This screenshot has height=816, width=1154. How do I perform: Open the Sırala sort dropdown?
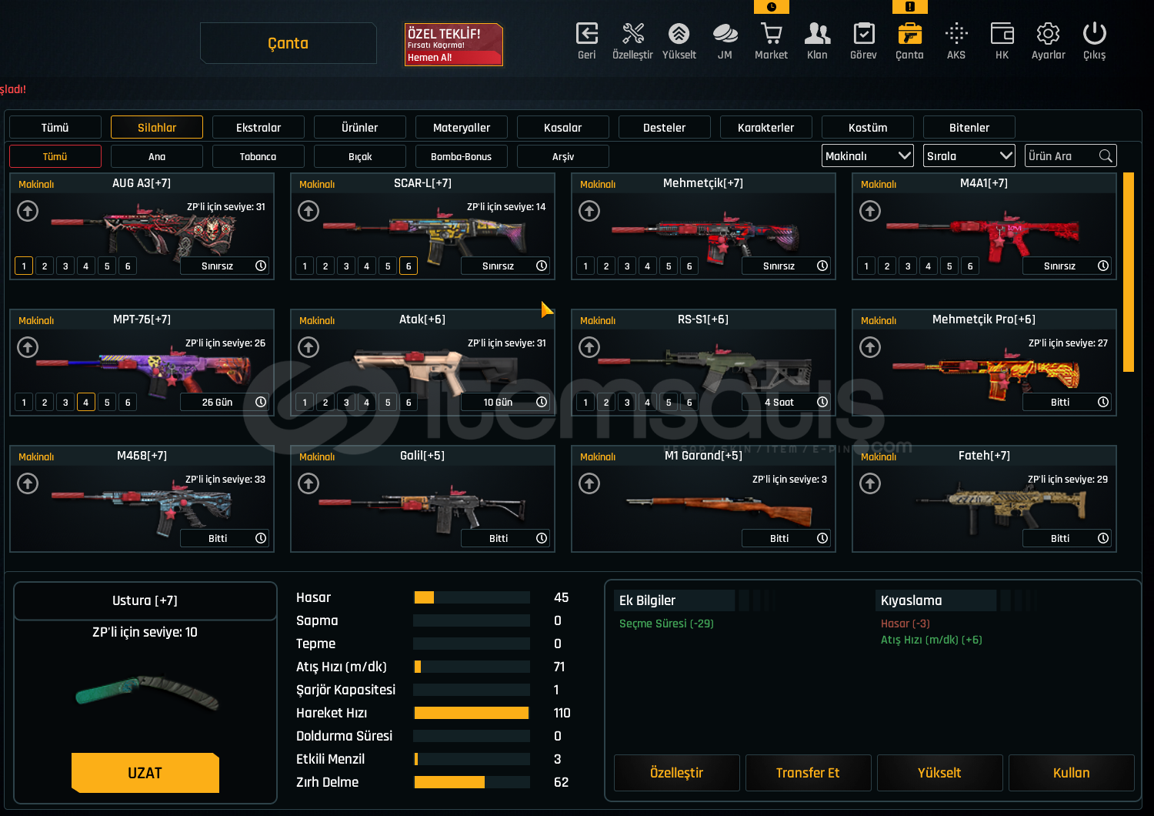[x=969, y=156]
